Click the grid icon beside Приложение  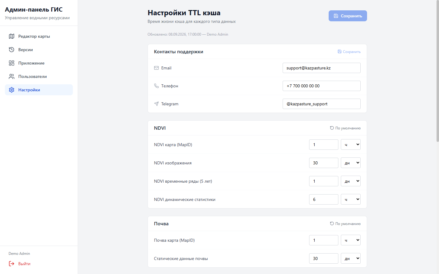(12, 63)
